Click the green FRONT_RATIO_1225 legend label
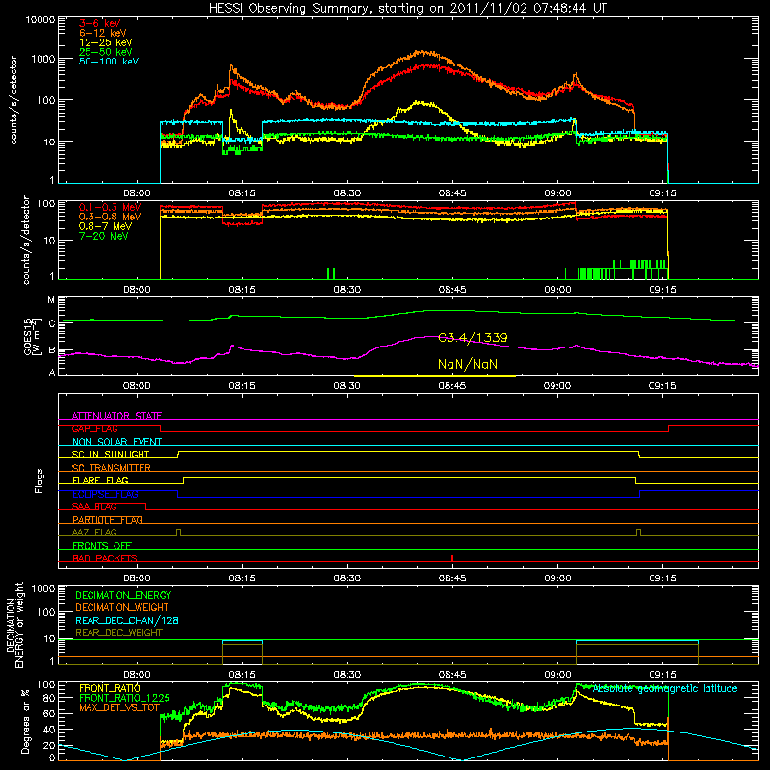Image resolution: width=770 pixels, height=770 pixels. coord(124,698)
